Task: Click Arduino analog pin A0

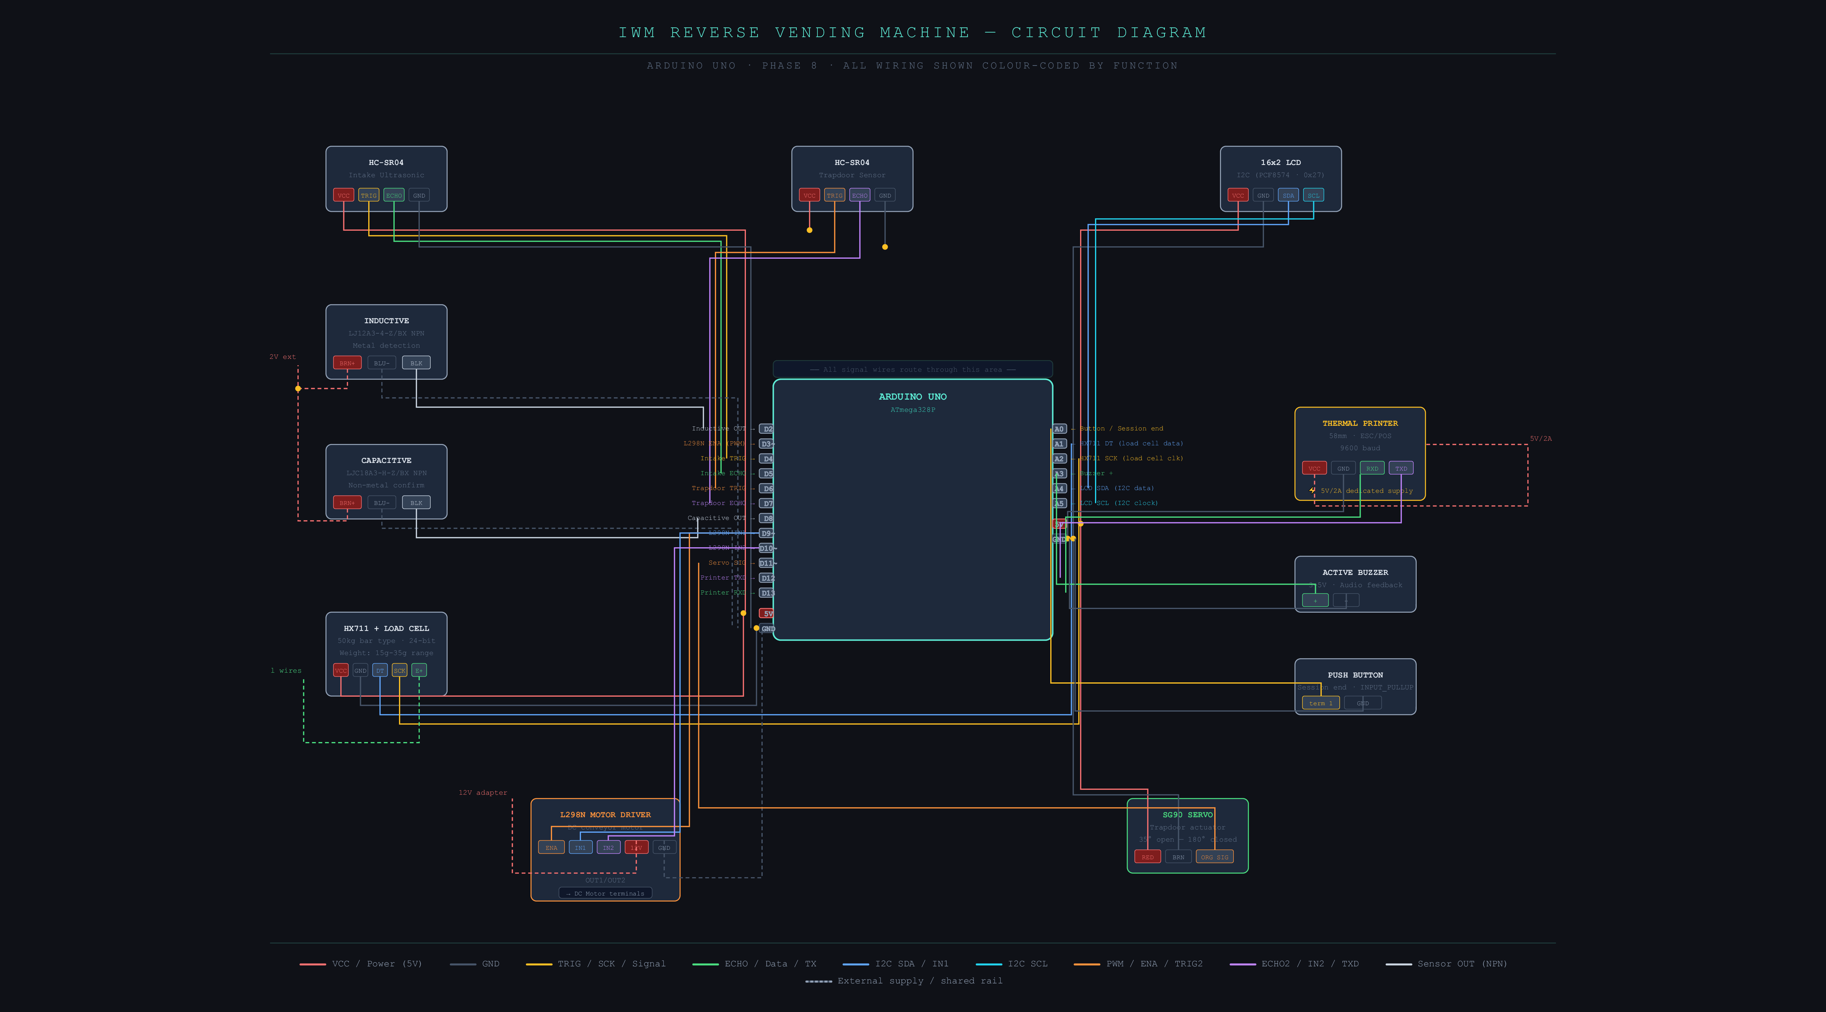Action: pos(1059,429)
